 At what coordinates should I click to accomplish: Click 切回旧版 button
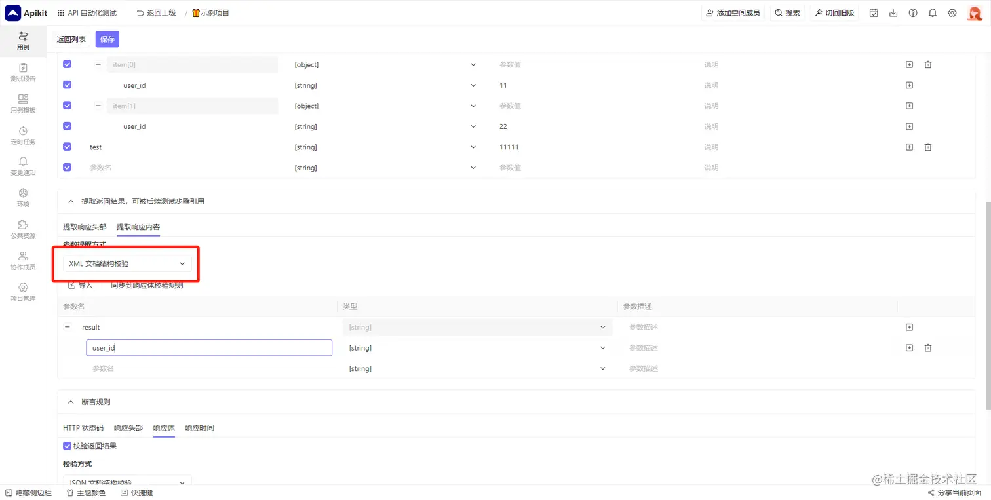pyautogui.click(x=834, y=13)
